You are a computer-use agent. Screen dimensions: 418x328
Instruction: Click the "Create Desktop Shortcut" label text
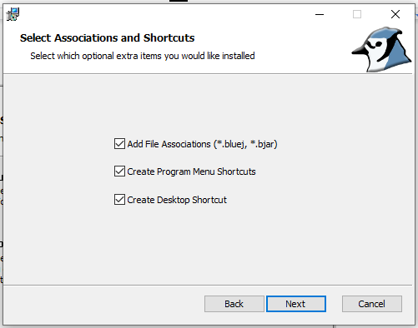click(x=177, y=200)
